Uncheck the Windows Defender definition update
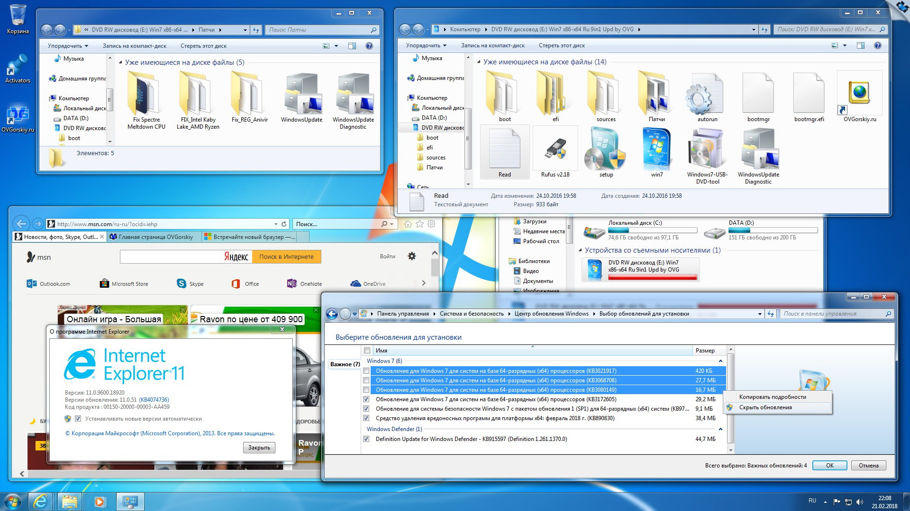This screenshot has height=511, width=910. [366, 439]
